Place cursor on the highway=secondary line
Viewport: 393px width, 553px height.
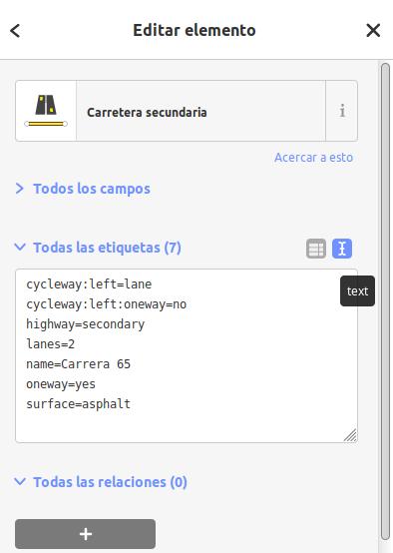click(86, 324)
